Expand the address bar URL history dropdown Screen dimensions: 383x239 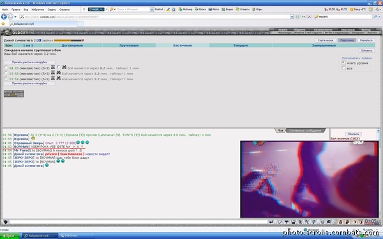pyautogui.click(x=292, y=17)
